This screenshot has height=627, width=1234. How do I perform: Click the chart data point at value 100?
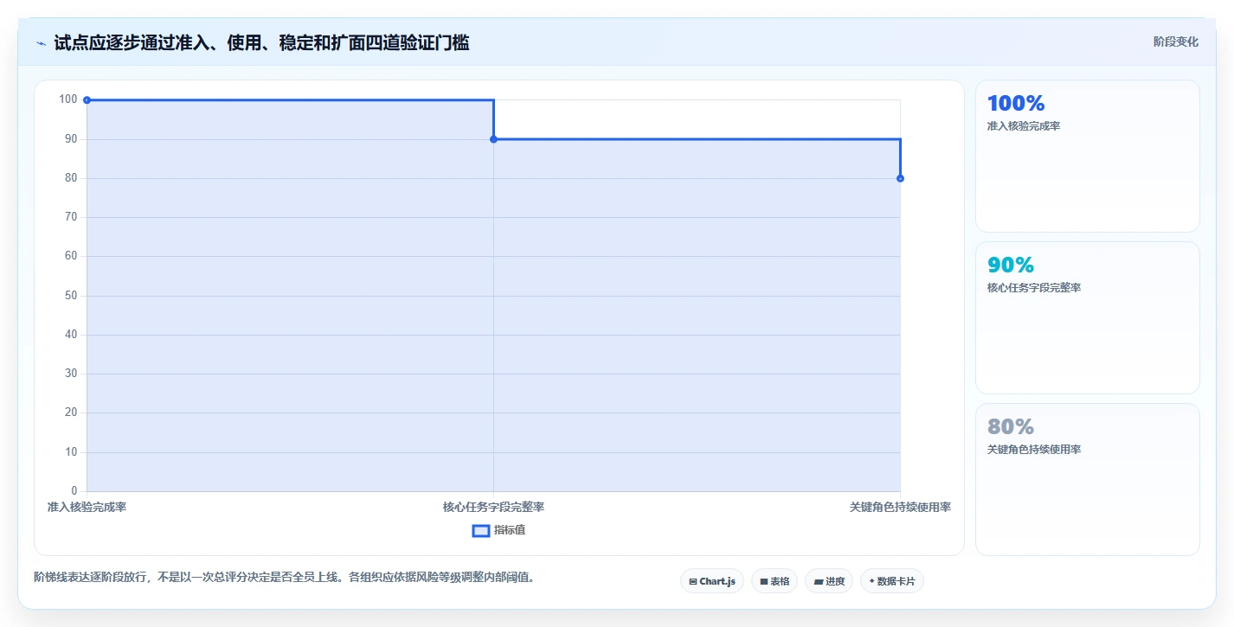pyautogui.click(x=87, y=100)
